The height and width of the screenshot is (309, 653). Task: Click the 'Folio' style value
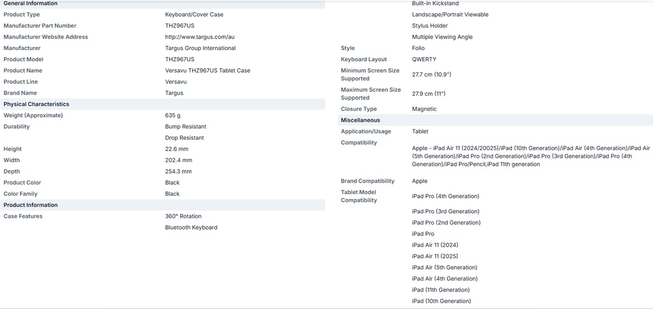(418, 48)
